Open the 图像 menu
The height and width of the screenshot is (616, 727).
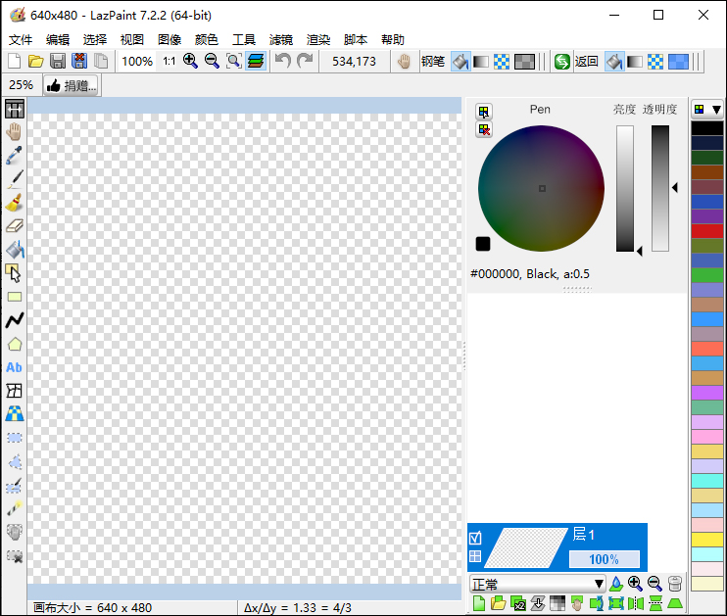click(x=170, y=39)
